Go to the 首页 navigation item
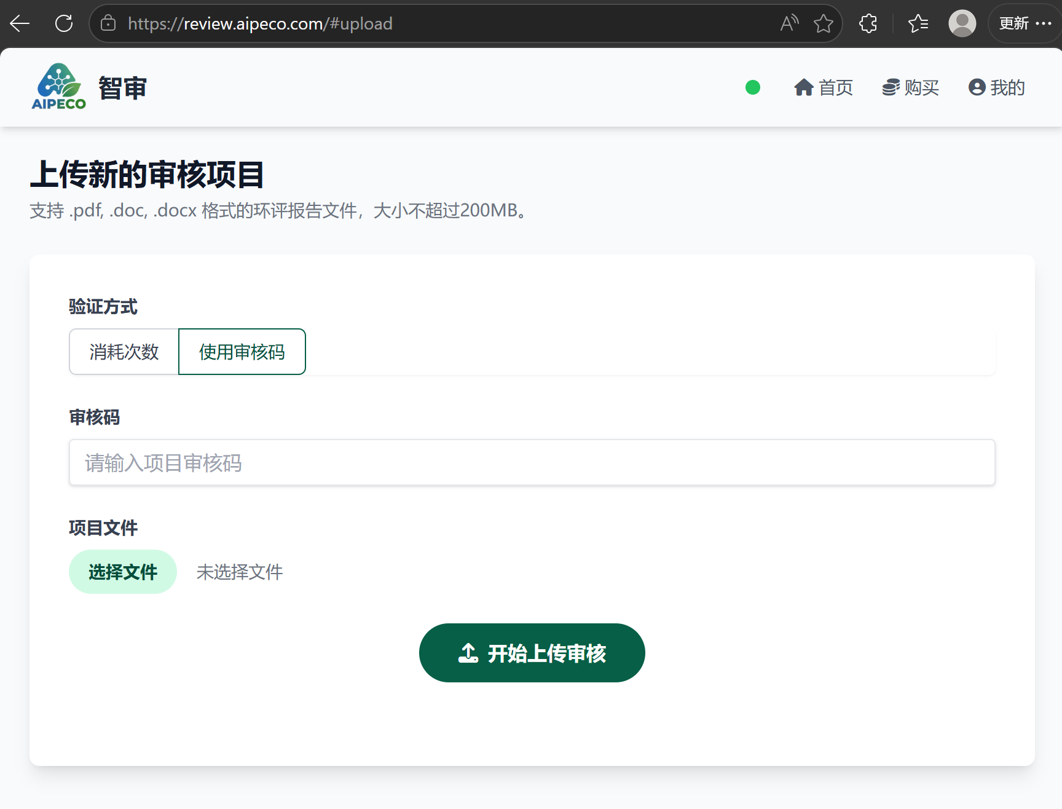Screen dimensions: 1062x809 click(x=824, y=88)
